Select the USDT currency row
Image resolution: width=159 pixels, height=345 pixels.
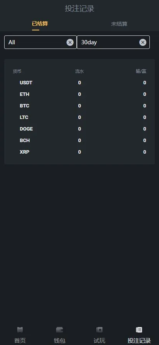point(79,83)
